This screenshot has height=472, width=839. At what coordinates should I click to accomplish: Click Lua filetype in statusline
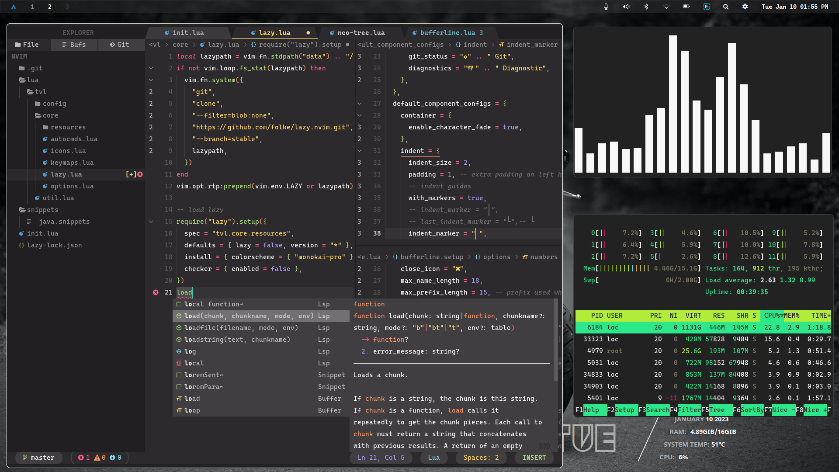coord(434,458)
